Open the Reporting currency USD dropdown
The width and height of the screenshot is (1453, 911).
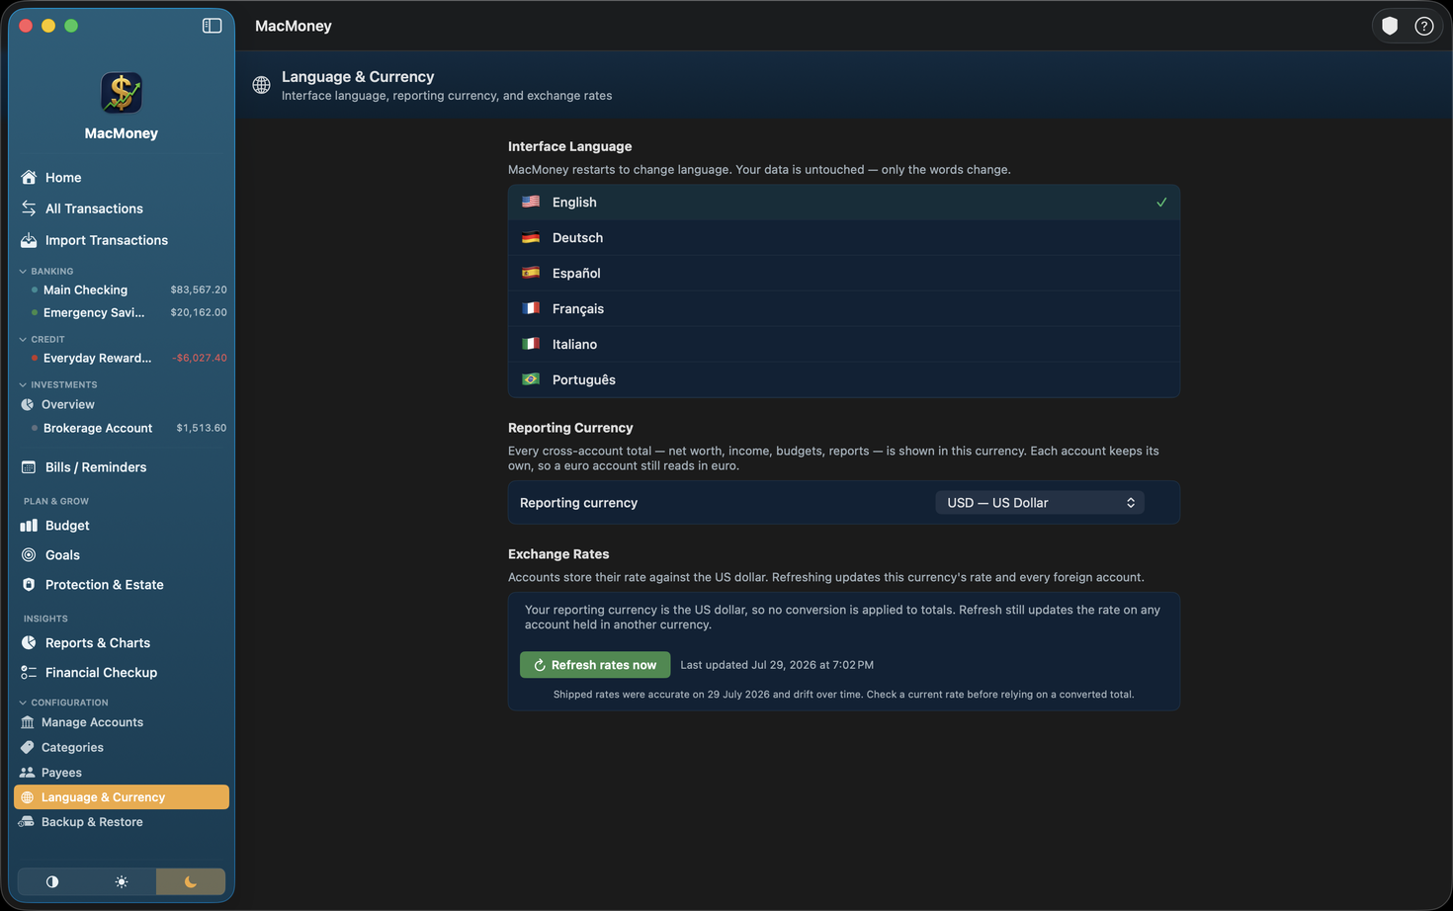(1040, 503)
